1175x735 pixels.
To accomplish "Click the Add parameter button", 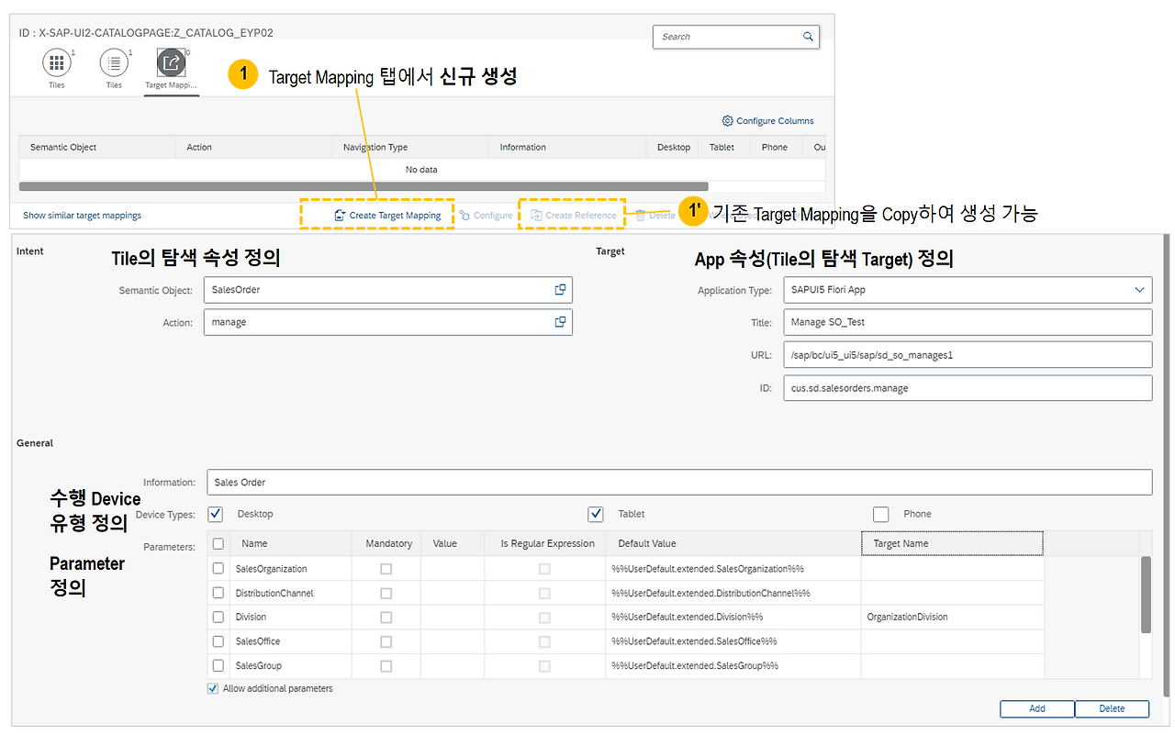I will point(1037,708).
